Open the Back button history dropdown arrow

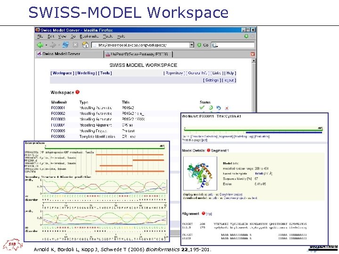pos(46,45)
